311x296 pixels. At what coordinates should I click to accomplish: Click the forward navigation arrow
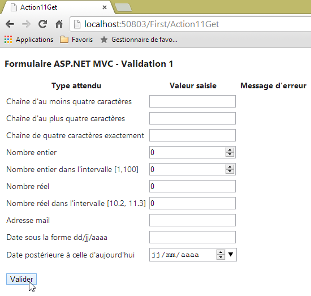point(27,24)
